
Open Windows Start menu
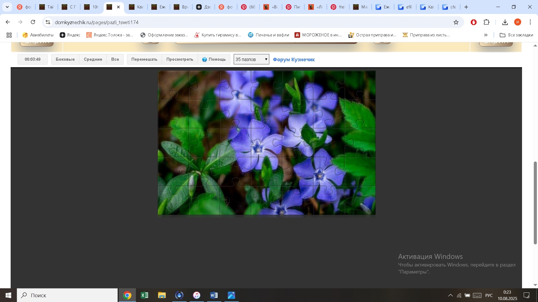[8, 295]
